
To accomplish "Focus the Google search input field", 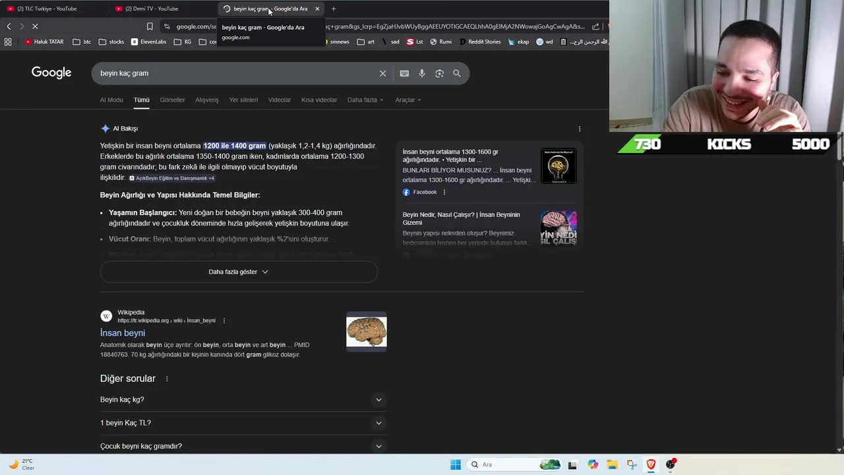I will point(234,73).
